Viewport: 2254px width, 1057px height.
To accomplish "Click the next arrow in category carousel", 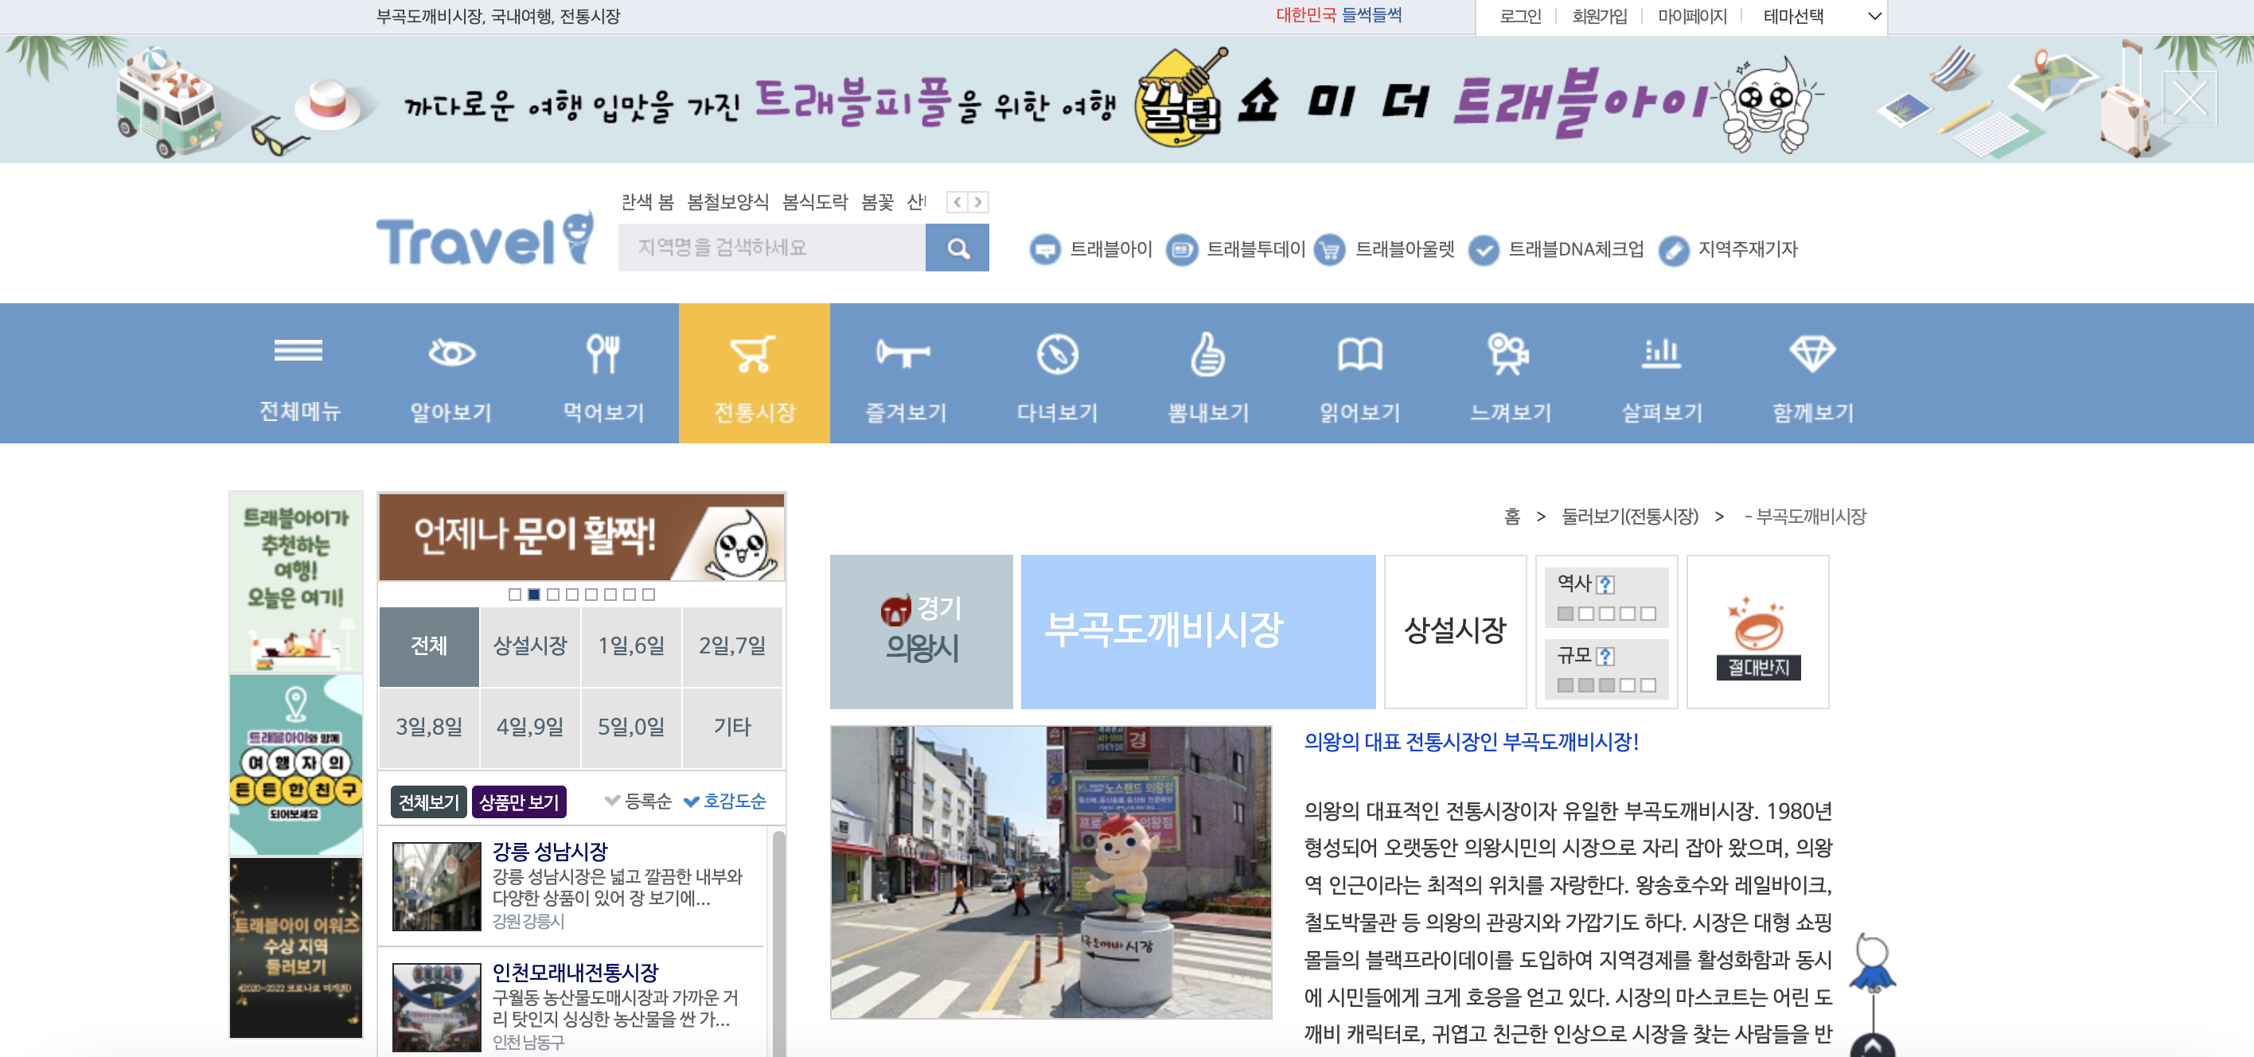I will coord(978,202).
